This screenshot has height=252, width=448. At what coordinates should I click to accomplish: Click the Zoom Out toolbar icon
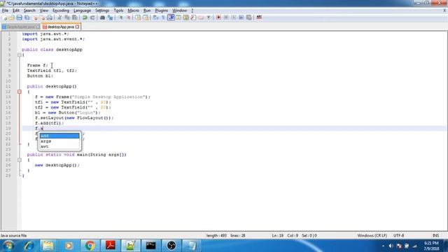tap(128, 17)
